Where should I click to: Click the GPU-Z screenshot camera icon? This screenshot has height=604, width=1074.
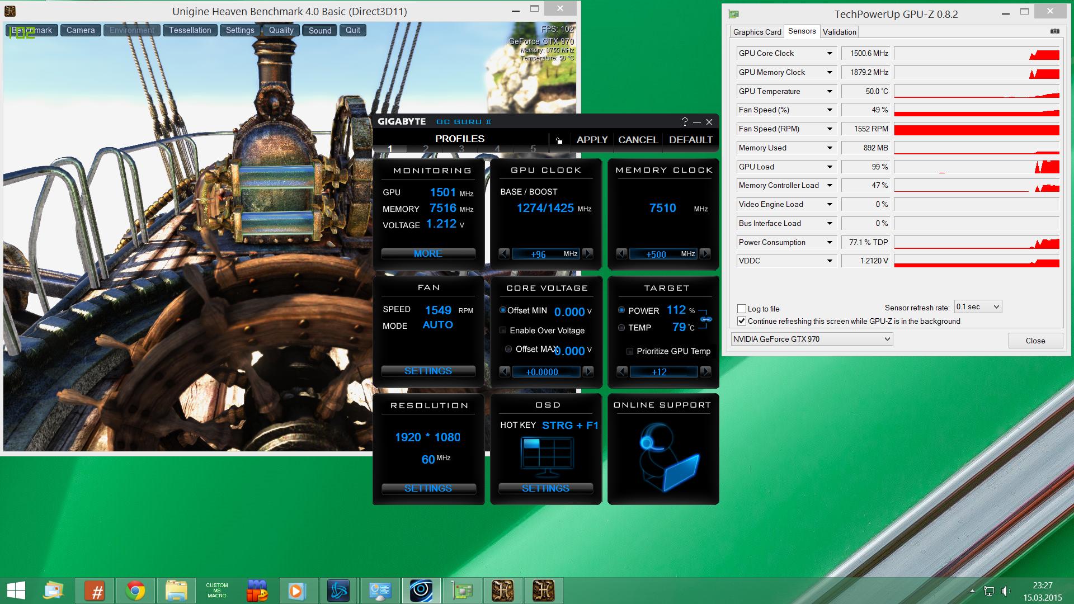1054,32
